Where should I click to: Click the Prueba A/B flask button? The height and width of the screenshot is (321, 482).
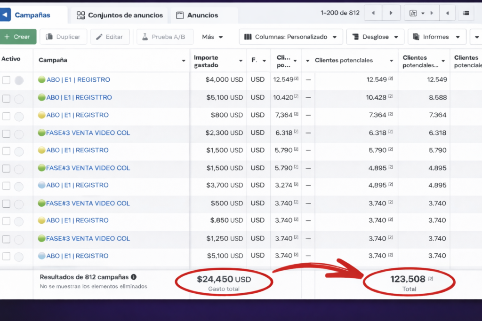(x=165, y=37)
